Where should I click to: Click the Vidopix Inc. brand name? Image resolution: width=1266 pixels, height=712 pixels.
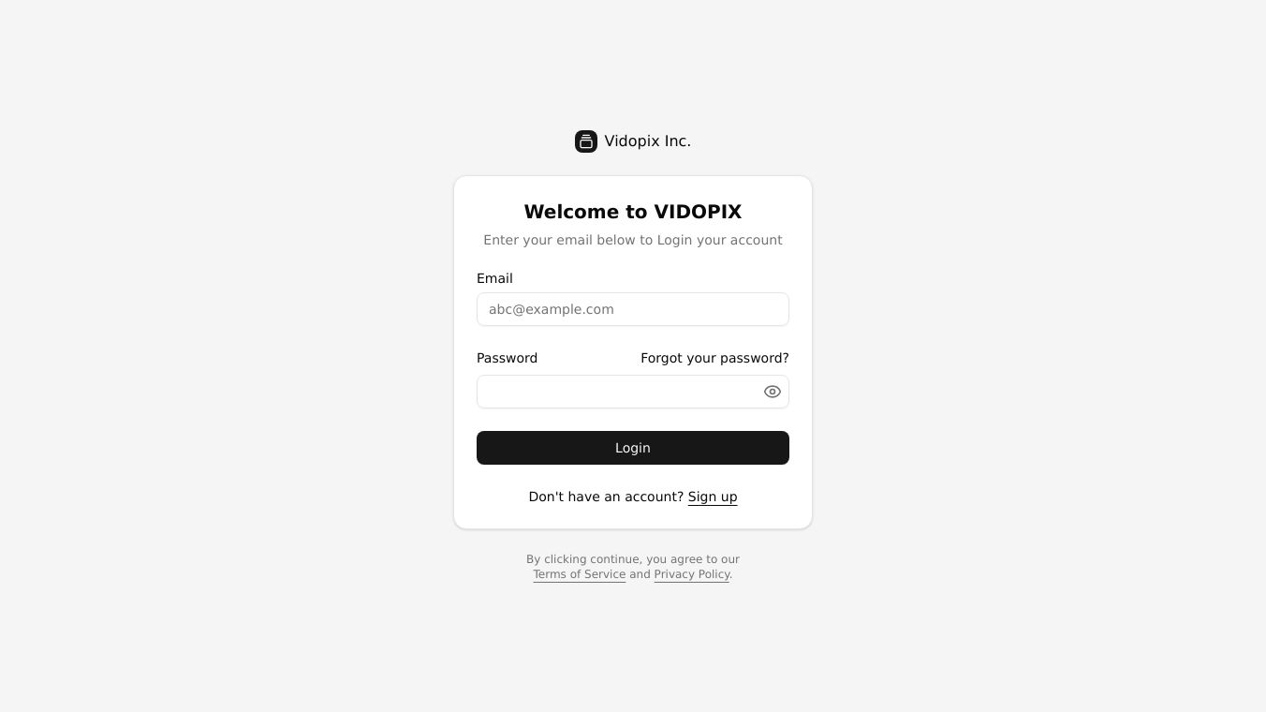(x=648, y=141)
